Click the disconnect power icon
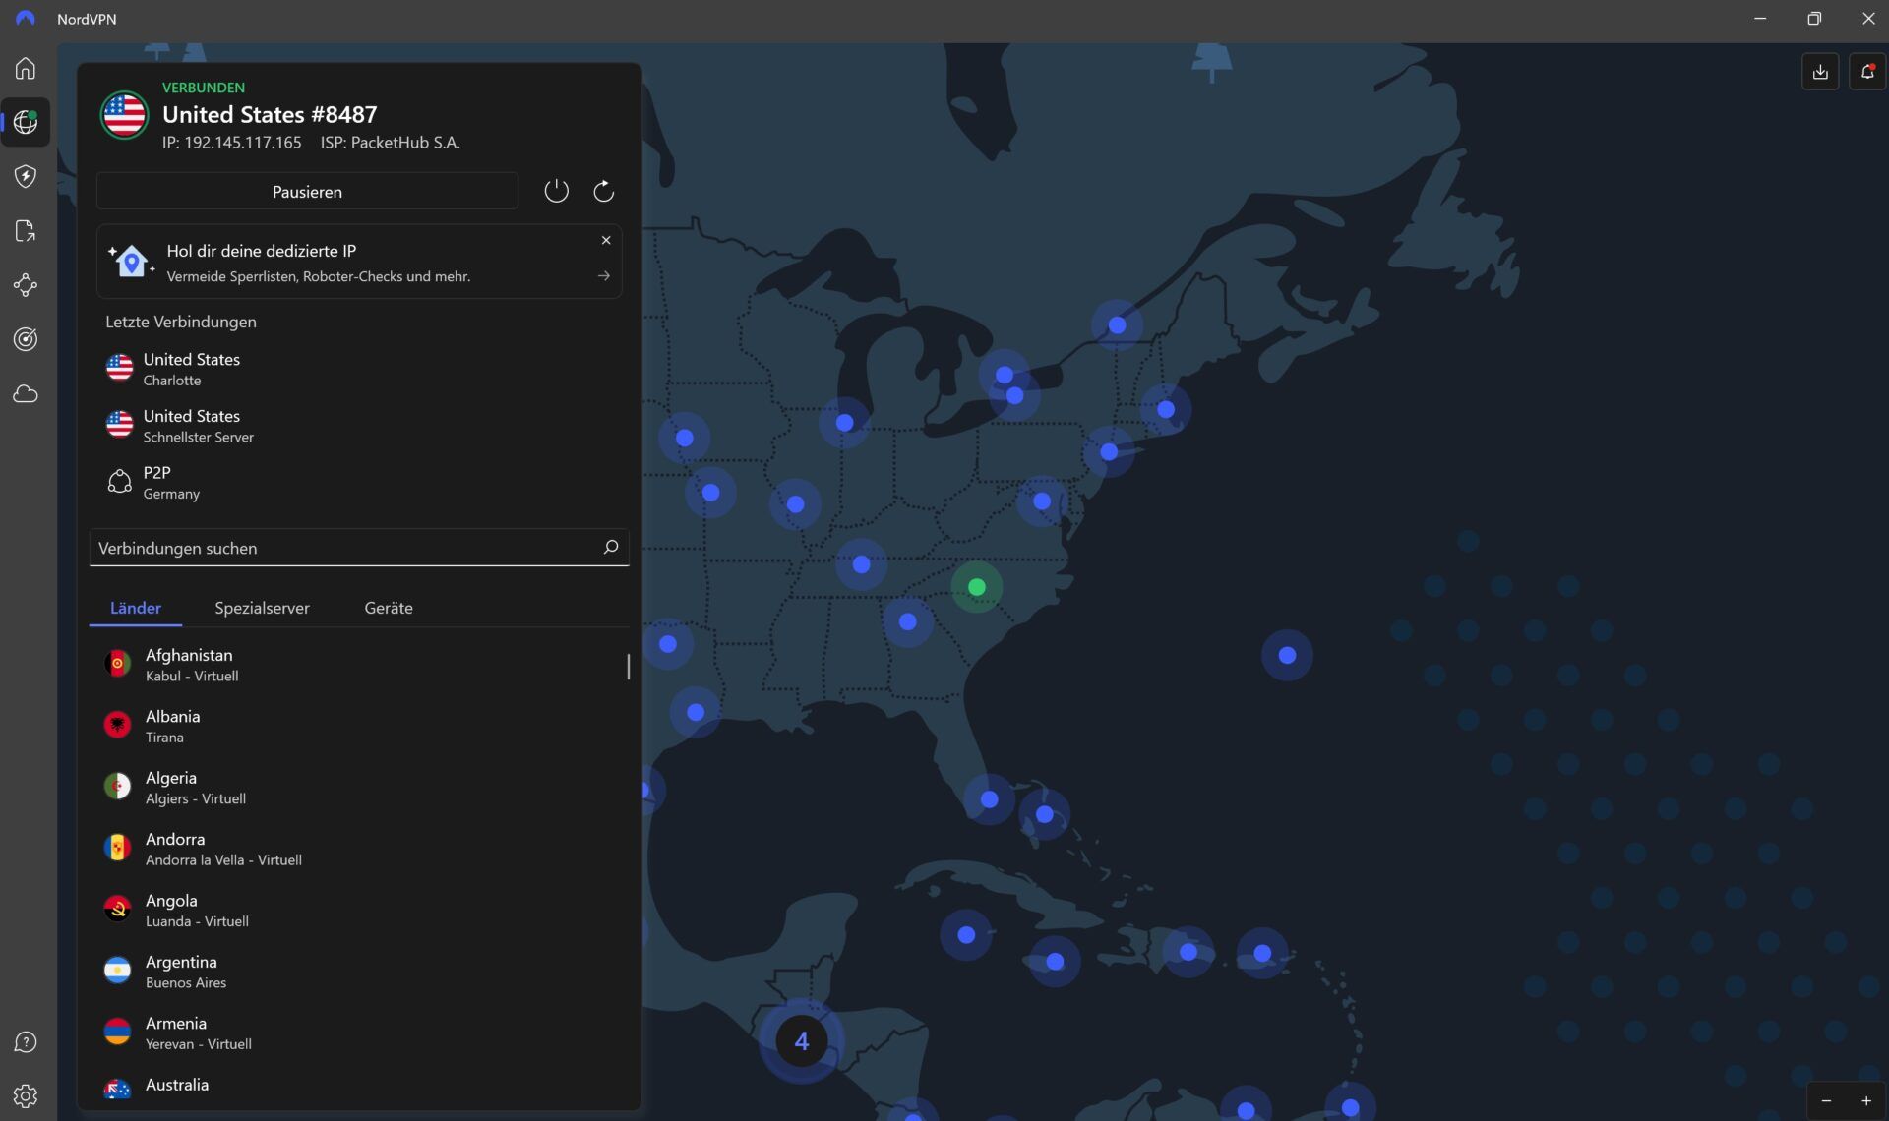 click(x=556, y=191)
